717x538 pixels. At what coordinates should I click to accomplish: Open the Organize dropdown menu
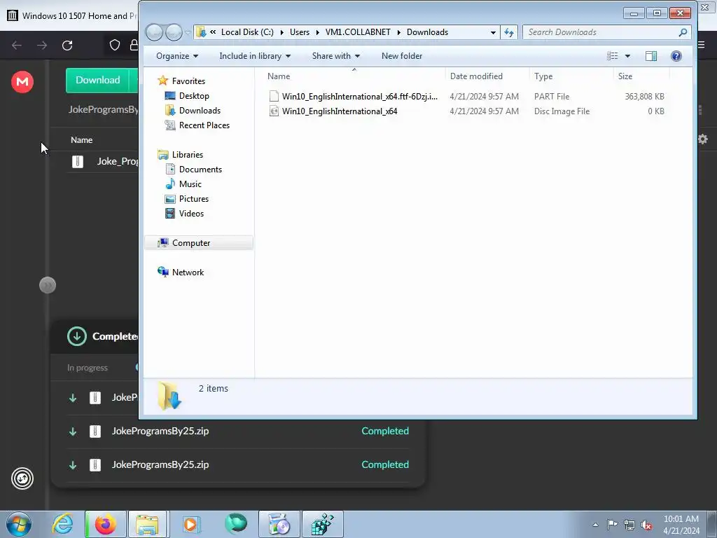[177, 56]
